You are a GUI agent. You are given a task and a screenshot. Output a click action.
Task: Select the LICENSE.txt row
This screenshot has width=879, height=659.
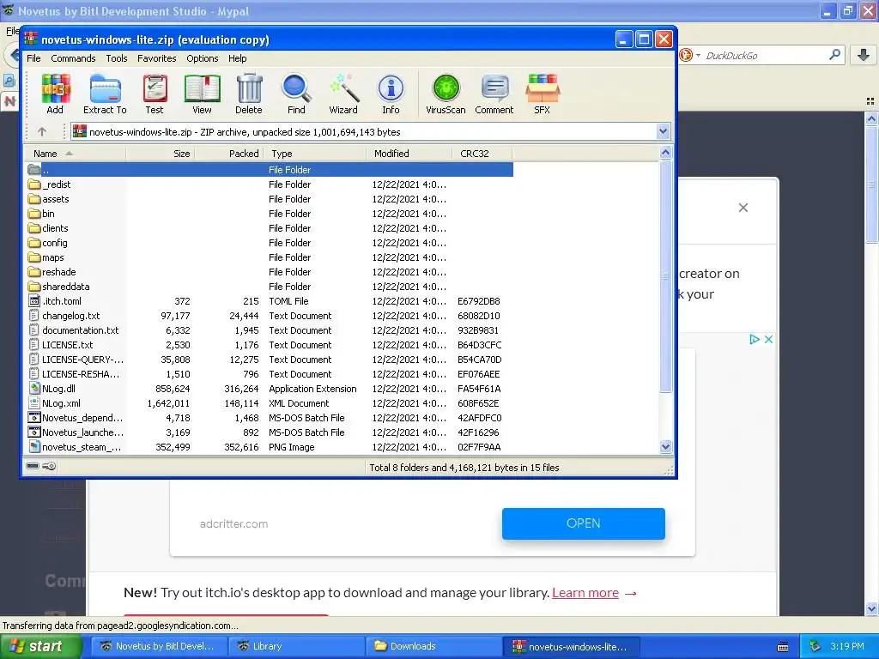(269, 345)
